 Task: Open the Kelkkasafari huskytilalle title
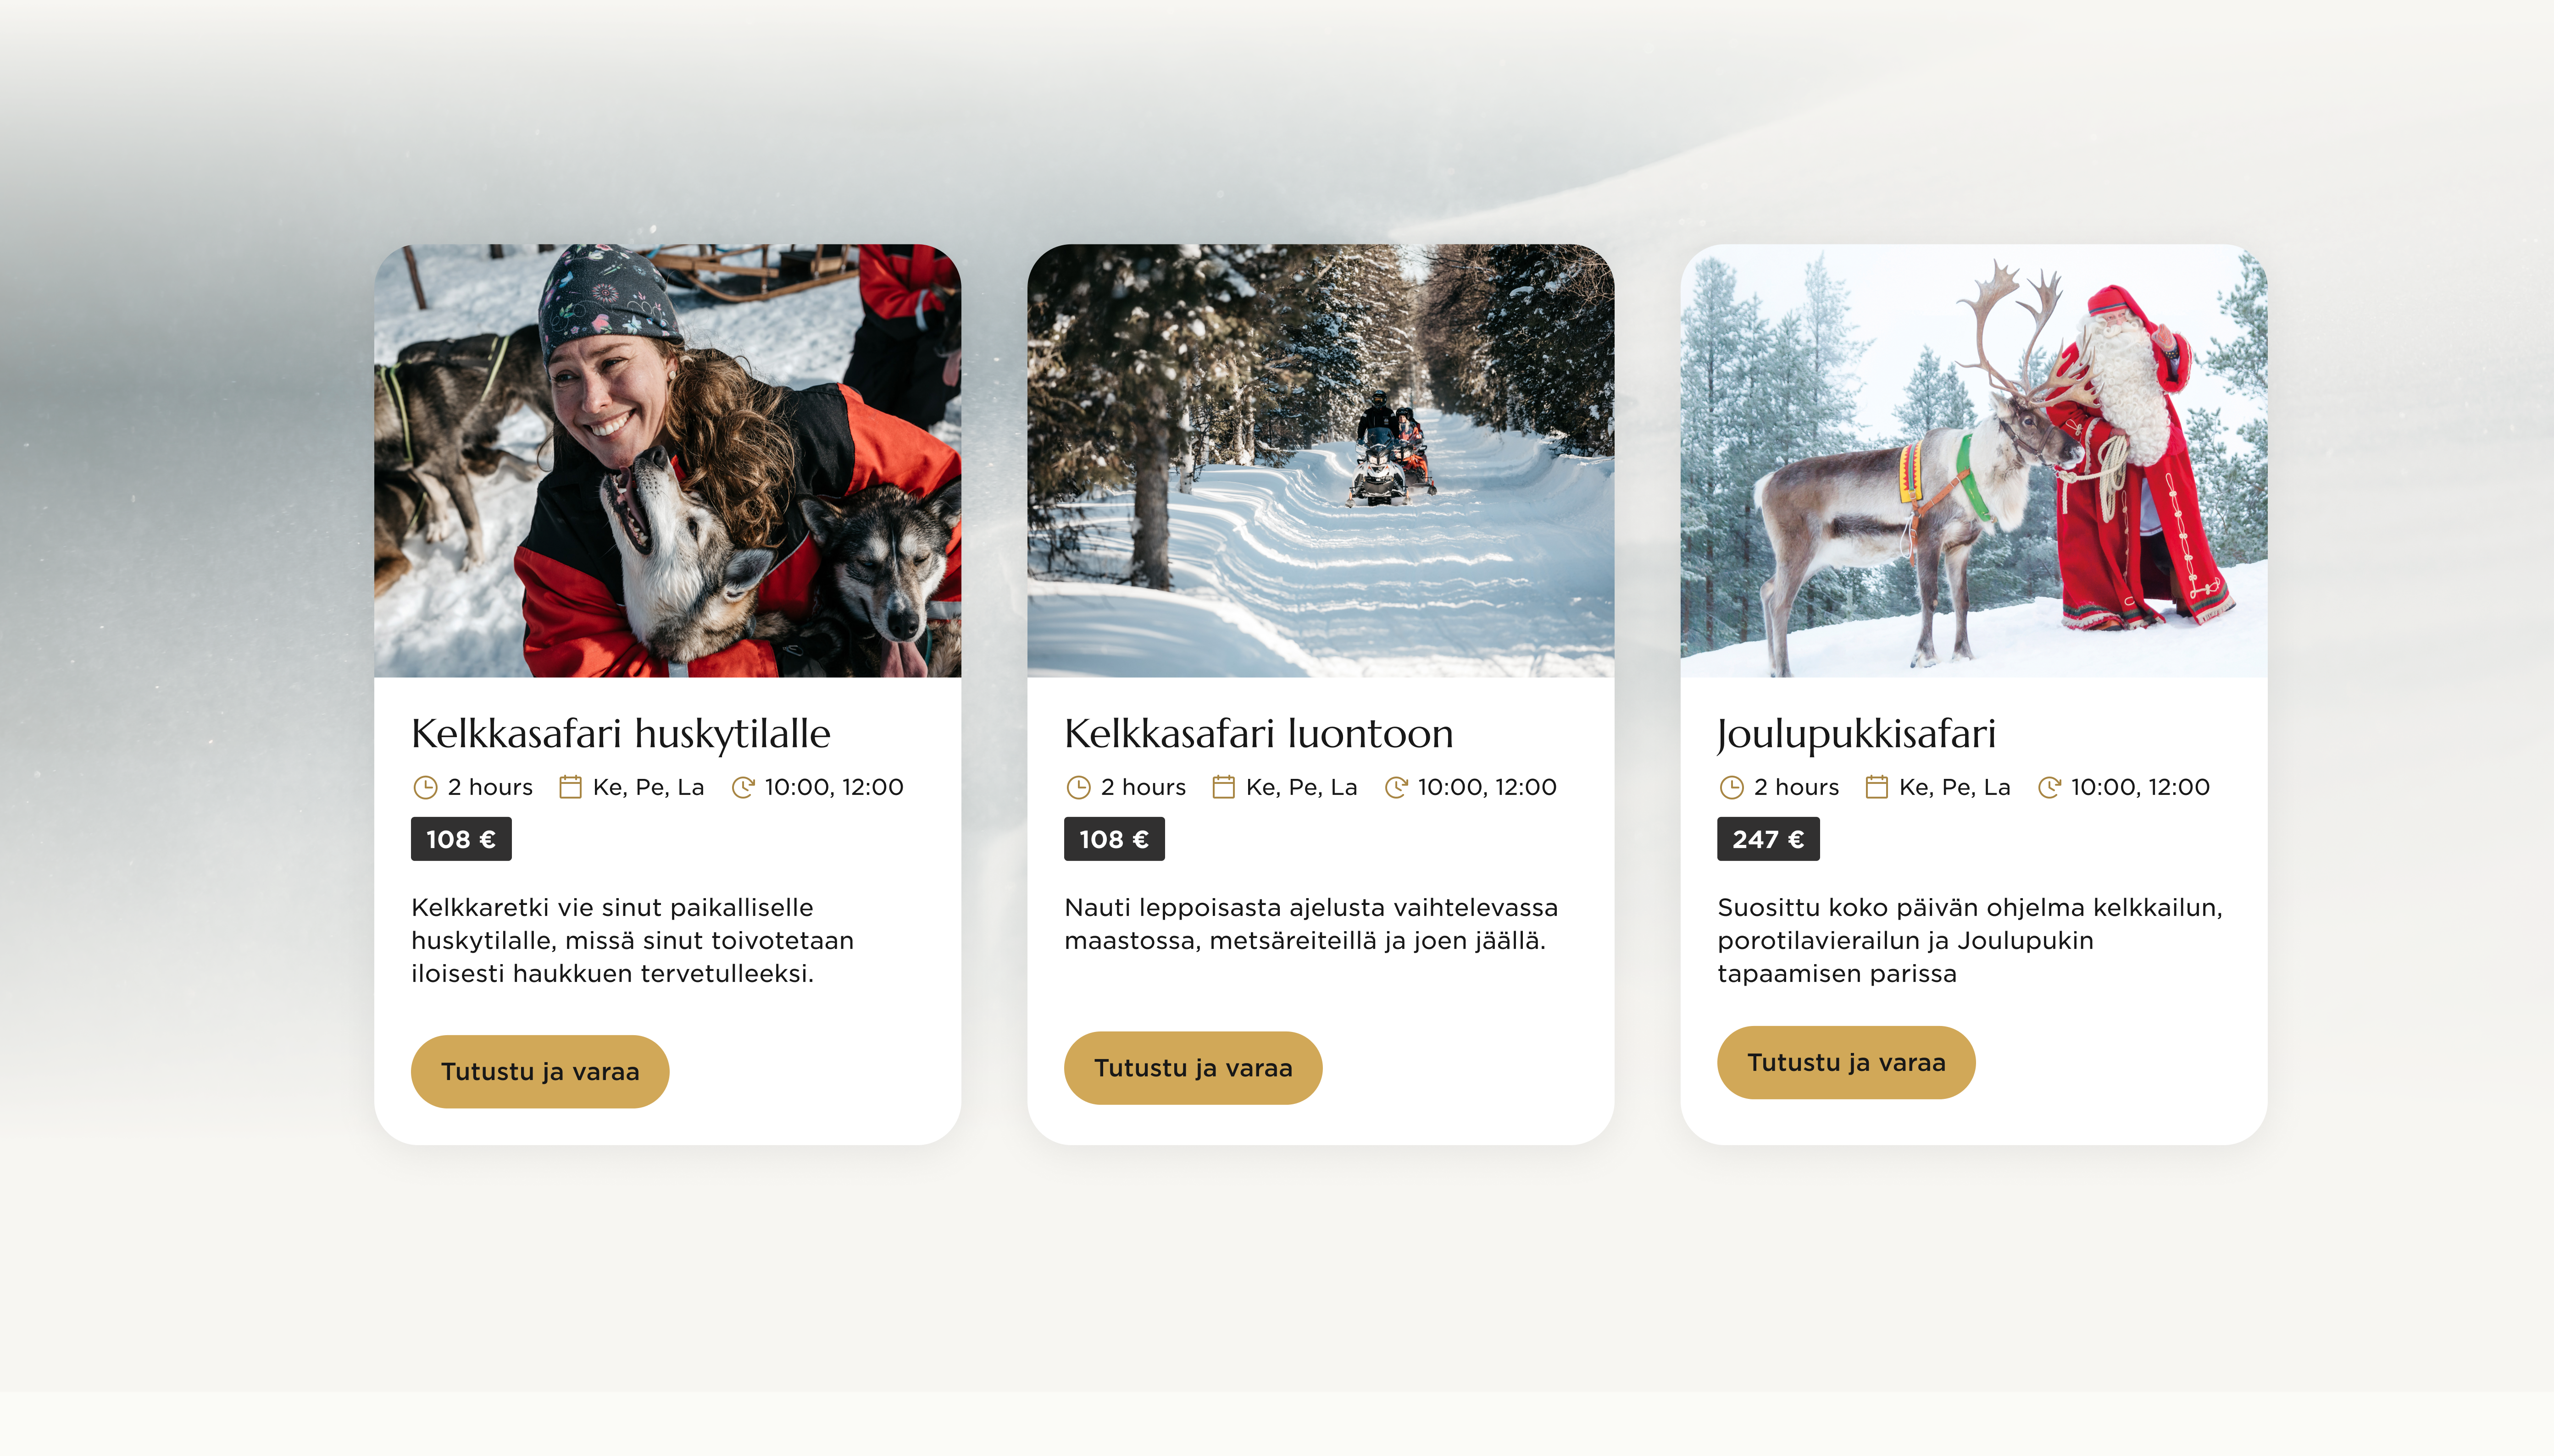(621, 734)
